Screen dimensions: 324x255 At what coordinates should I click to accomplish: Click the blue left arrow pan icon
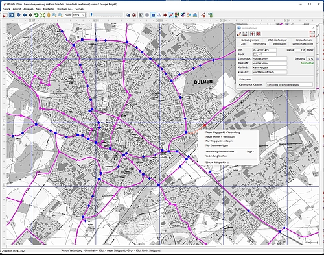pos(25,15)
